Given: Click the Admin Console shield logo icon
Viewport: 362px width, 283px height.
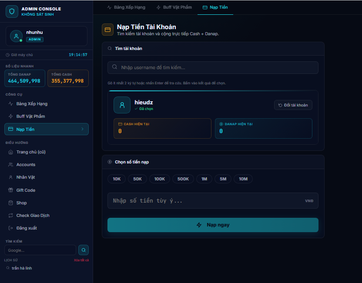Looking at the screenshot, I should tap(12, 11).
